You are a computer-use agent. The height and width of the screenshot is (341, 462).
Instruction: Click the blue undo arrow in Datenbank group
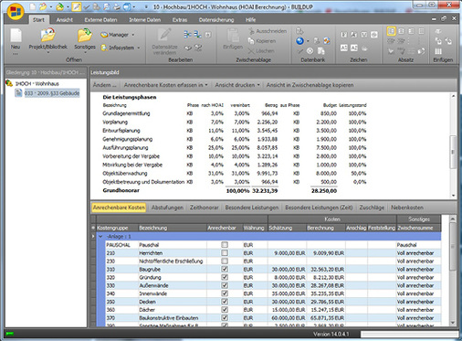pos(299,41)
